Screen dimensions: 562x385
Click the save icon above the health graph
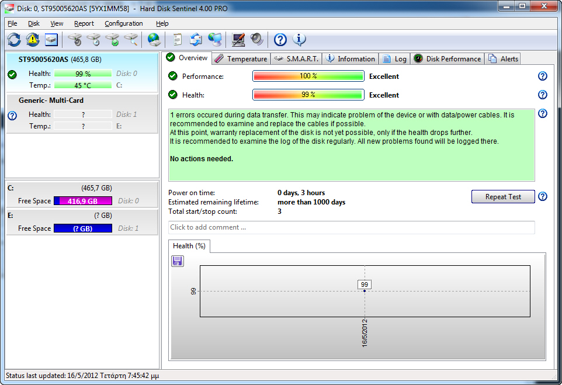(178, 261)
